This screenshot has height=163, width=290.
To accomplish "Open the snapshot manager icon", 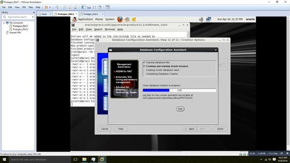I will (x=76, y=7).
